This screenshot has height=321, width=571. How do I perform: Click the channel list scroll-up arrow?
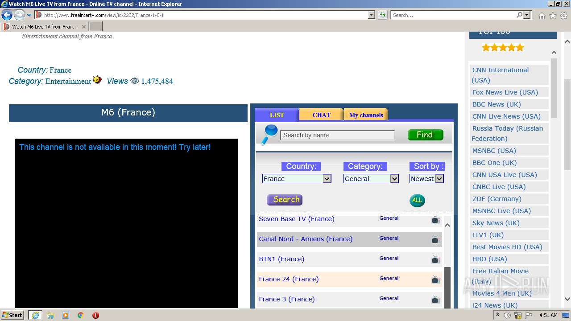[447, 225]
